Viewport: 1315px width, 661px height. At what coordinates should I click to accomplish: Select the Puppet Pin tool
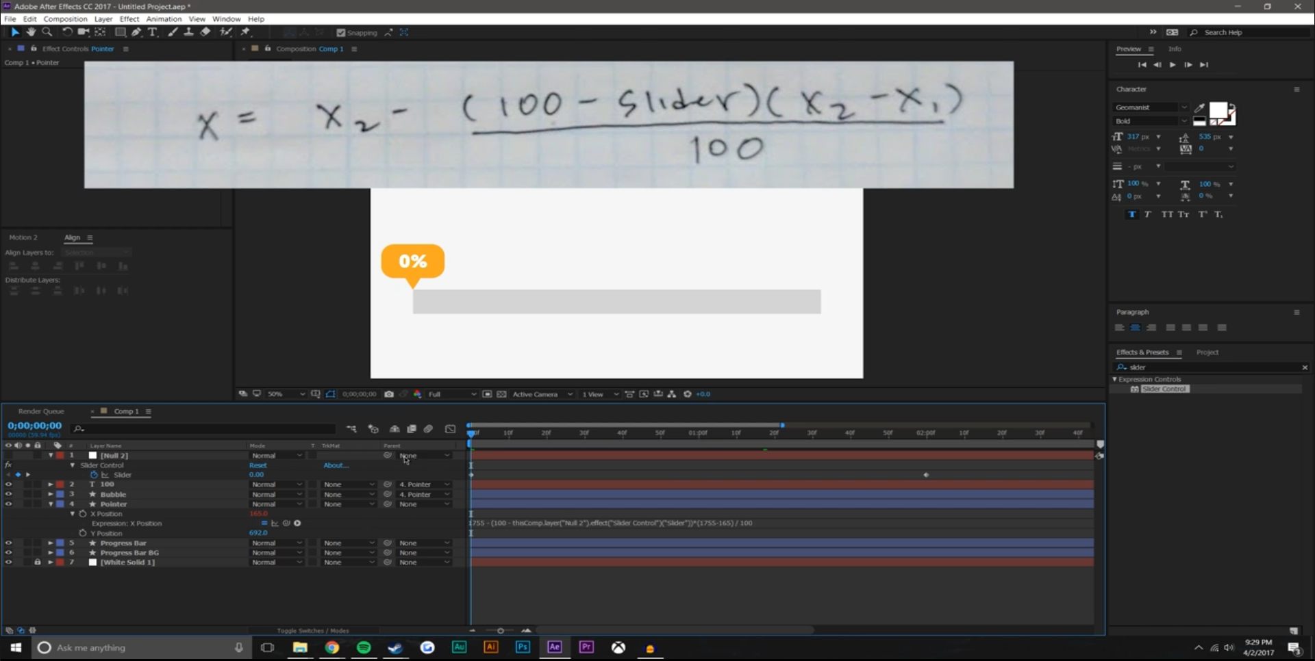point(245,32)
